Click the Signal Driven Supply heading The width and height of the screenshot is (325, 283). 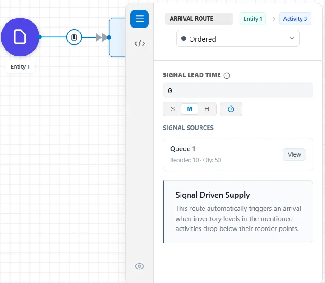213,195
